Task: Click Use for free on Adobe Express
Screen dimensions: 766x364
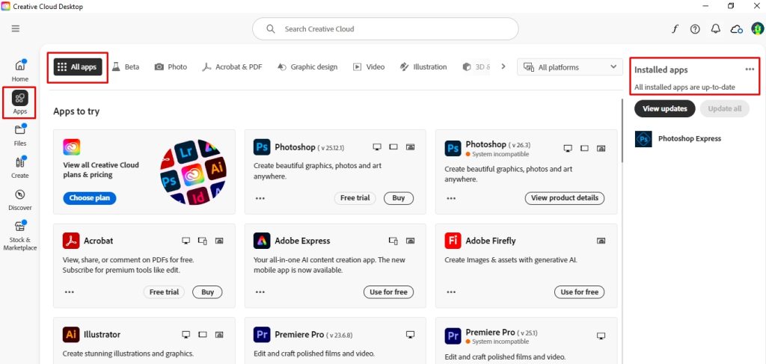Action: tap(388, 291)
